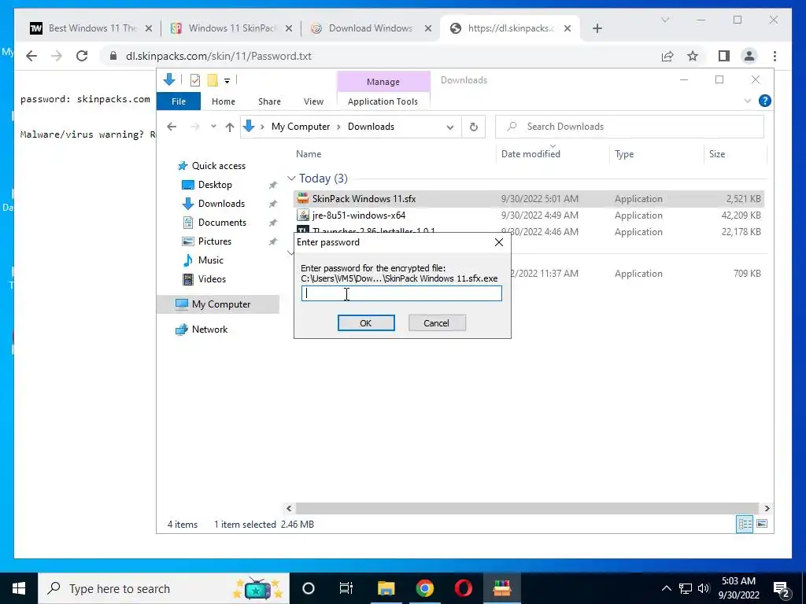Click the Chrome address bar URL
The image size is (806, 604).
pos(219,56)
